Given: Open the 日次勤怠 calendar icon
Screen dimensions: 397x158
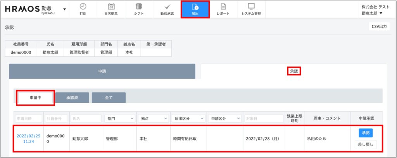Looking at the screenshot, I should pos(111,7).
